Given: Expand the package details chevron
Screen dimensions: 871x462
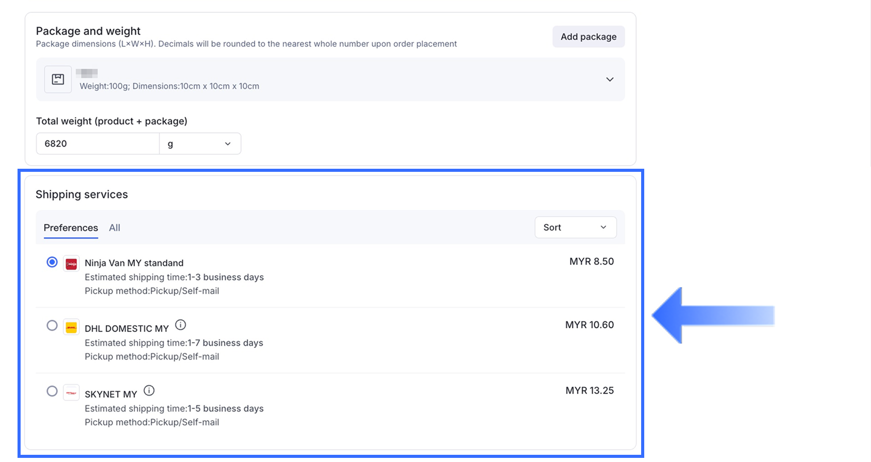Looking at the screenshot, I should pyautogui.click(x=610, y=79).
